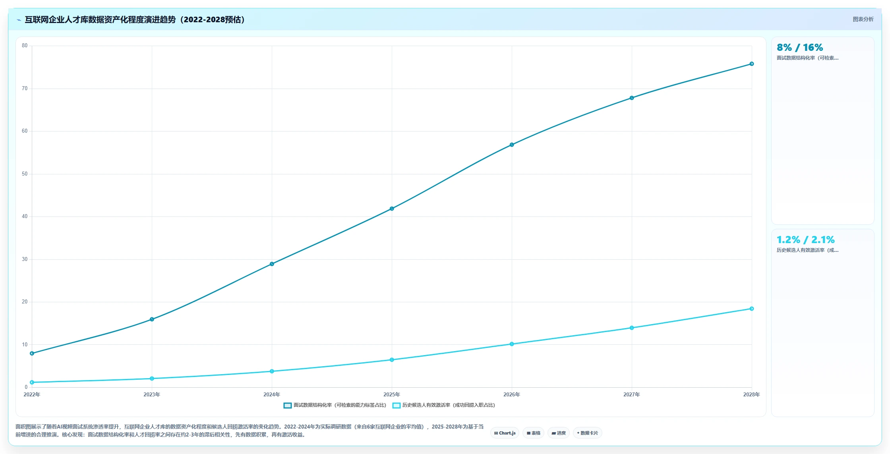The image size is (890, 454).
Task: Click the 1.2% / 2.1% stat value
Action: tap(806, 240)
